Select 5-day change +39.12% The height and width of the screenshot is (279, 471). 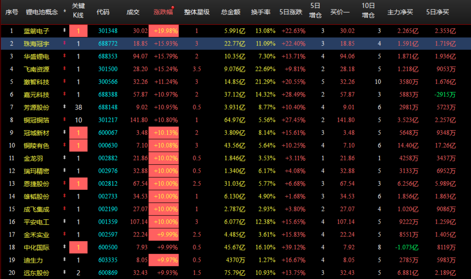pyautogui.click(x=293, y=247)
